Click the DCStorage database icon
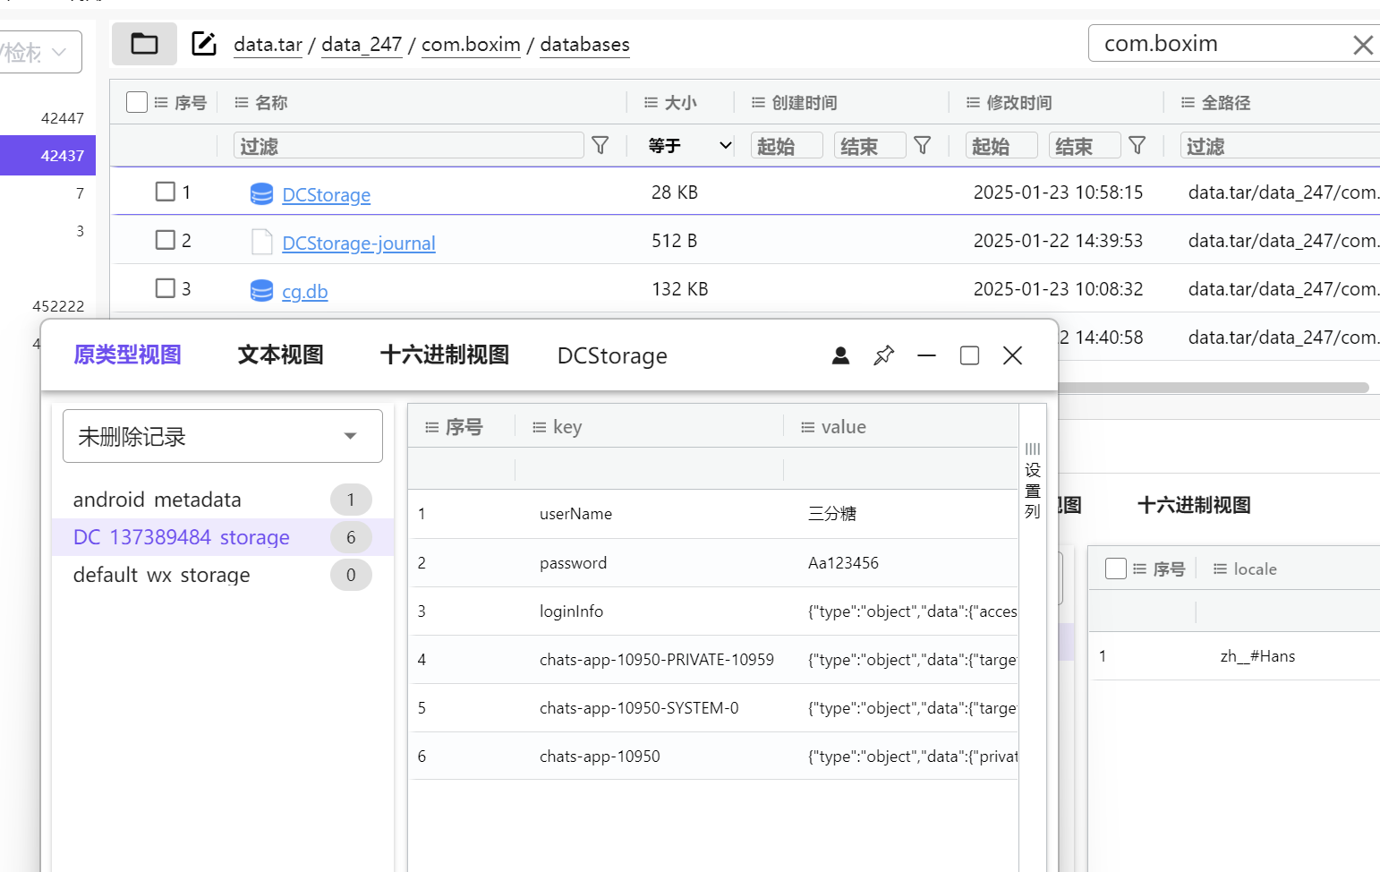This screenshot has height=872, width=1380. pyautogui.click(x=261, y=194)
